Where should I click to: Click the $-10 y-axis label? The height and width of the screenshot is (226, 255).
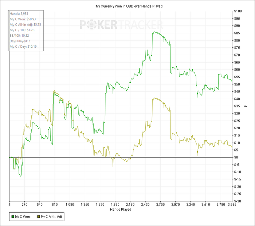pos(238,172)
